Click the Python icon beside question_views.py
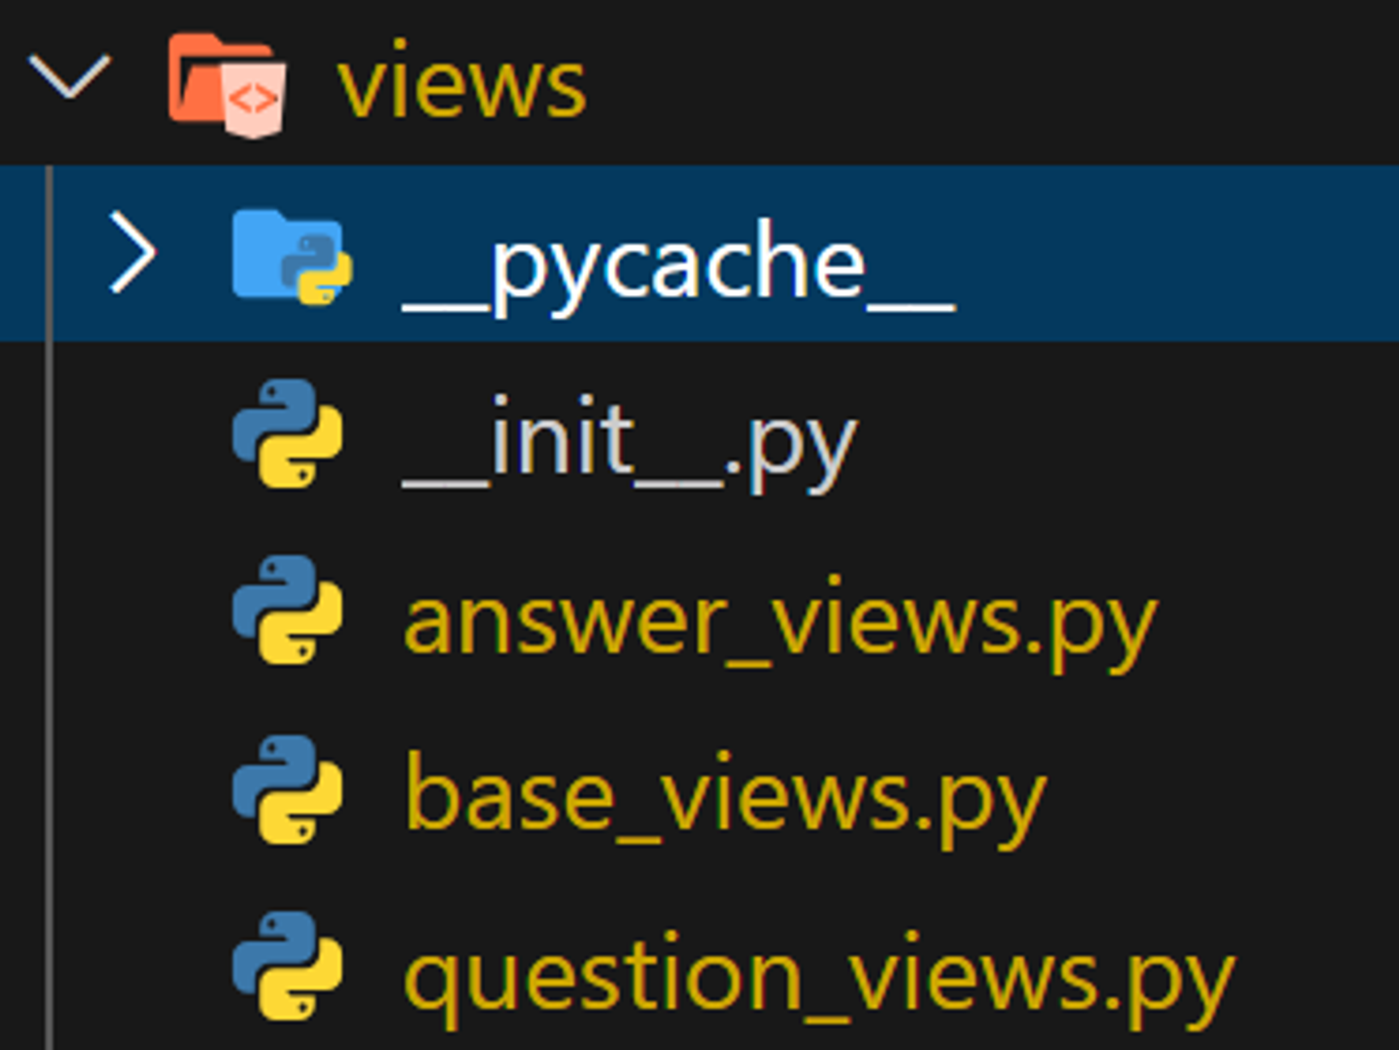The image size is (1399, 1050). [x=288, y=966]
